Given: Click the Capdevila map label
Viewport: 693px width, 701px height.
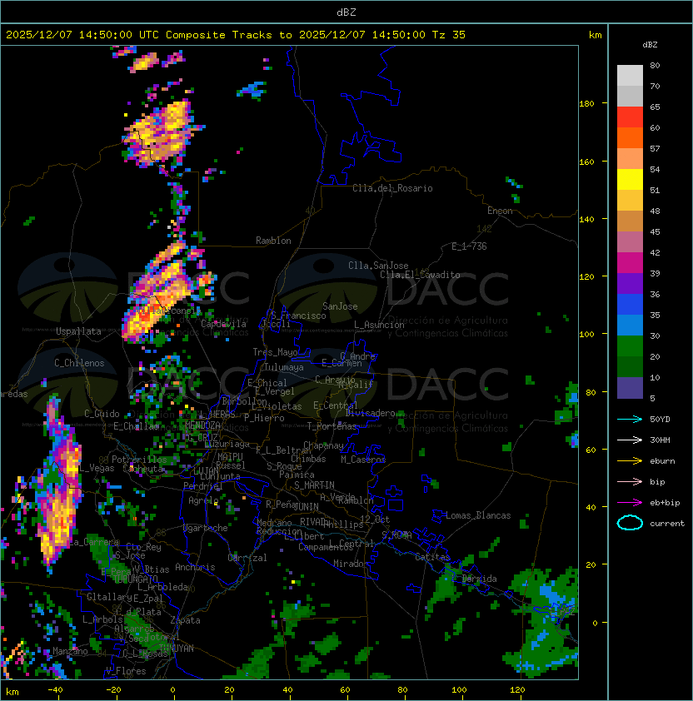Looking at the screenshot, I should (x=223, y=324).
